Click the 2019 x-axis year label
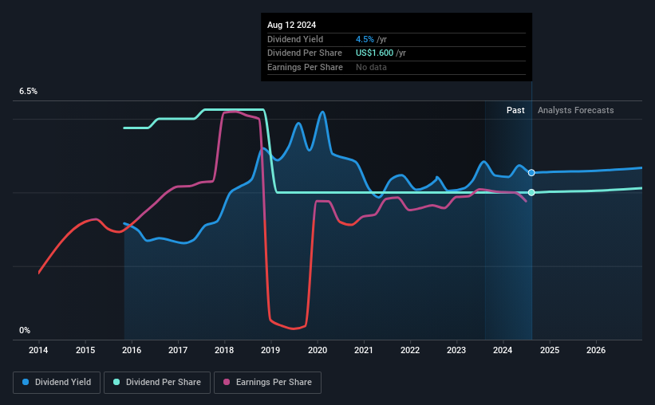Viewport: 655px width, 405px height. 270,350
